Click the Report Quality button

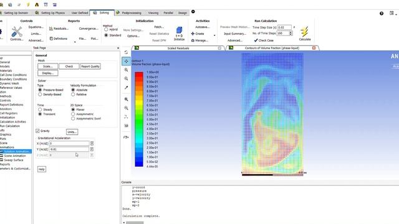[x=90, y=67]
